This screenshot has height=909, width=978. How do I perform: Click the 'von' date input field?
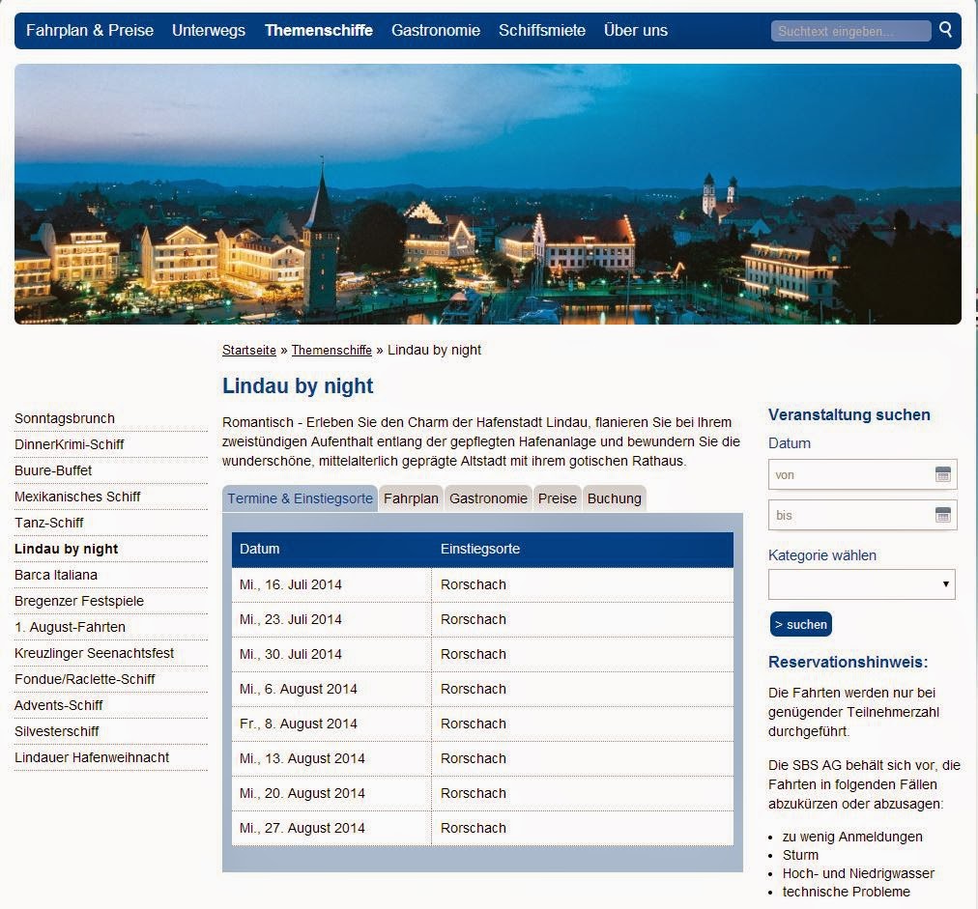(x=849, y=474)
